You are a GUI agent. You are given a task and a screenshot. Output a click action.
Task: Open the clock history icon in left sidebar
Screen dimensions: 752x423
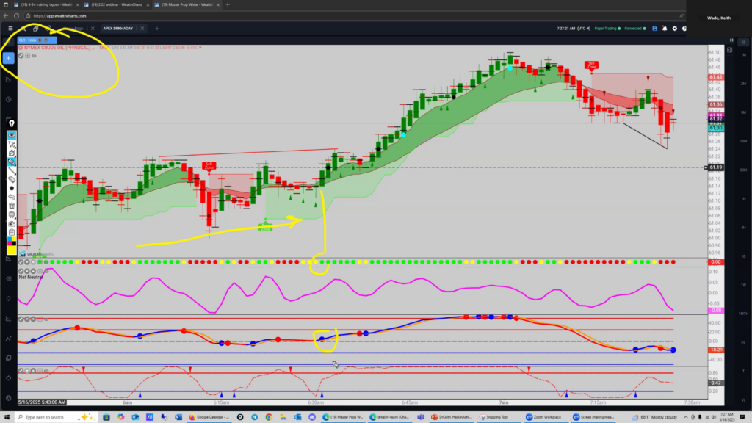9,99
